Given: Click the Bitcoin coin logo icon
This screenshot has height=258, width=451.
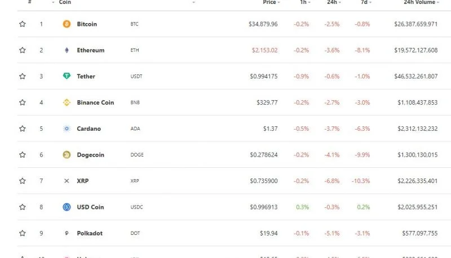Looking at the screenshot, I should tap(67, 24).
